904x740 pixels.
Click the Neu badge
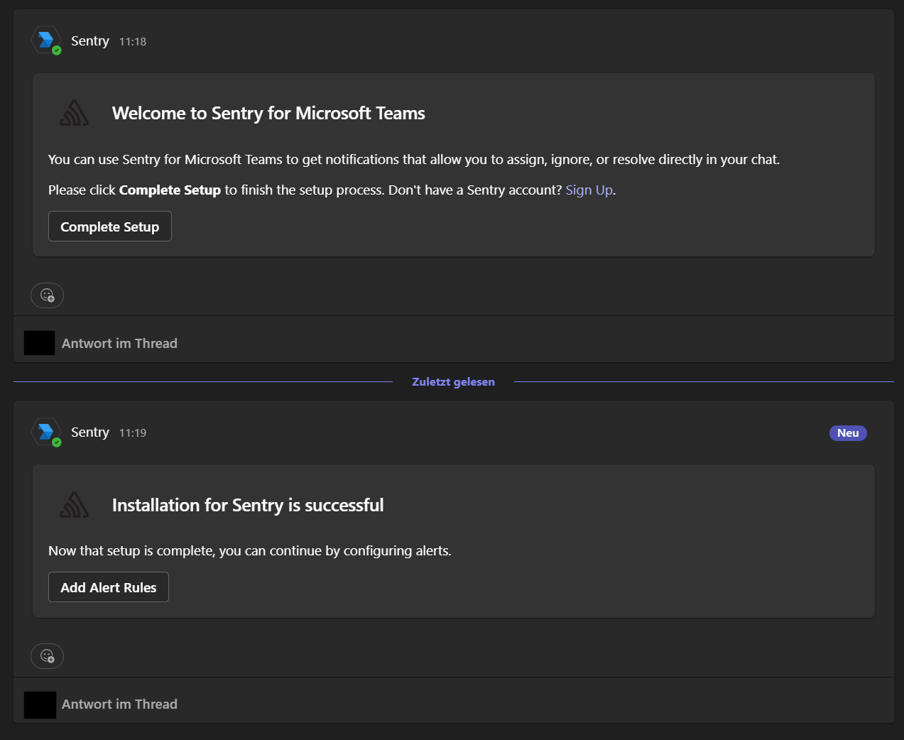[x=848, y=433]
